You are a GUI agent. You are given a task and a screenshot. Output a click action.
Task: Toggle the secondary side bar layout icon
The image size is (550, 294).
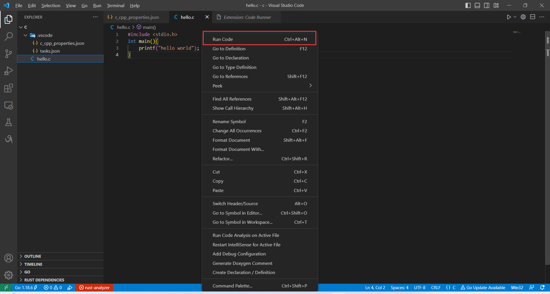487,5
